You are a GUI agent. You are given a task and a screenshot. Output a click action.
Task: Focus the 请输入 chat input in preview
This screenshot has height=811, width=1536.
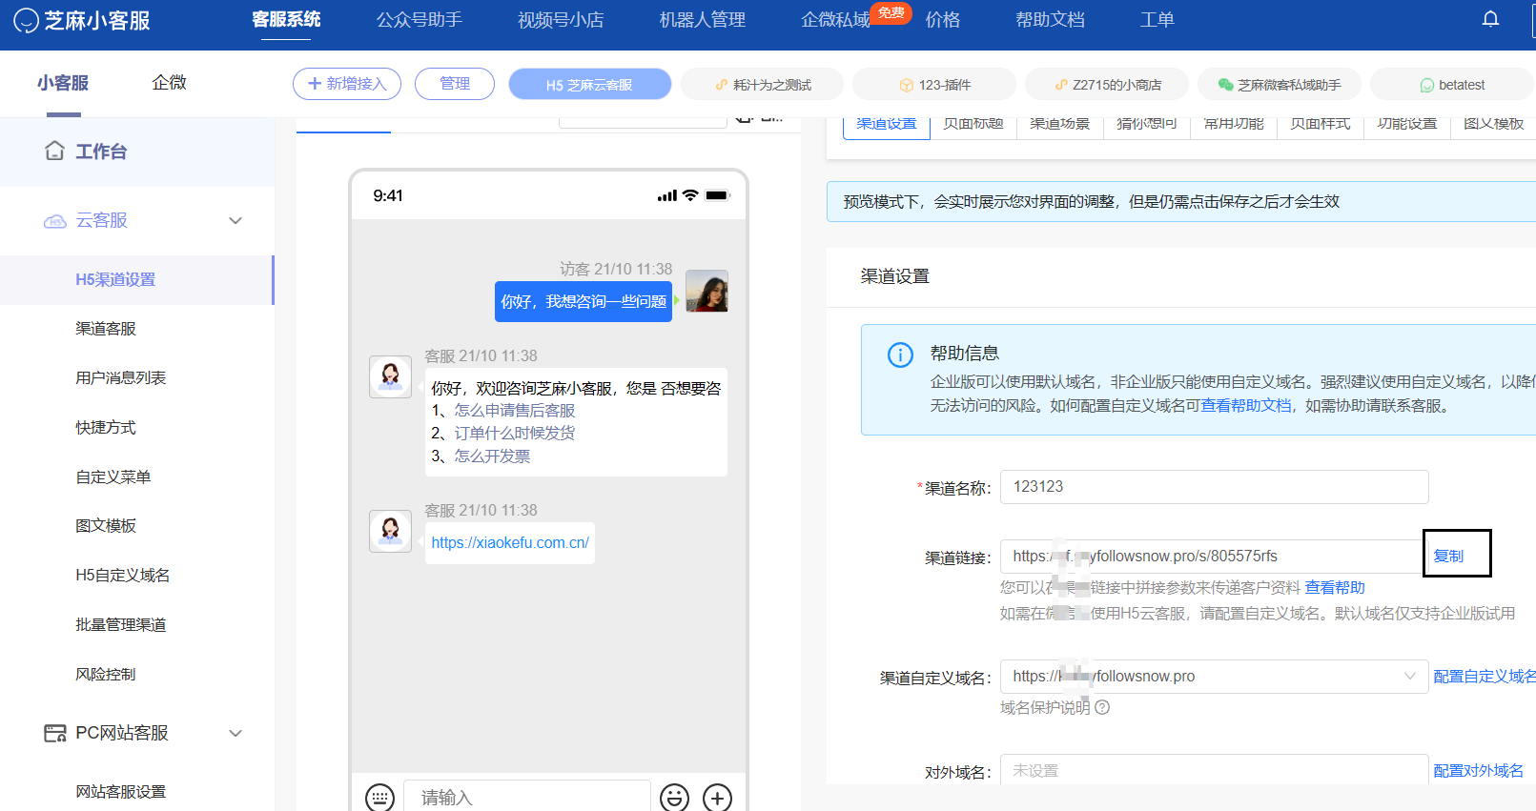tap(526, 797)
